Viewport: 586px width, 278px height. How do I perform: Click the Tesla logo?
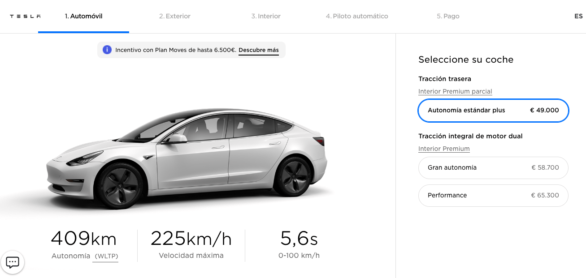pos(25,16)
